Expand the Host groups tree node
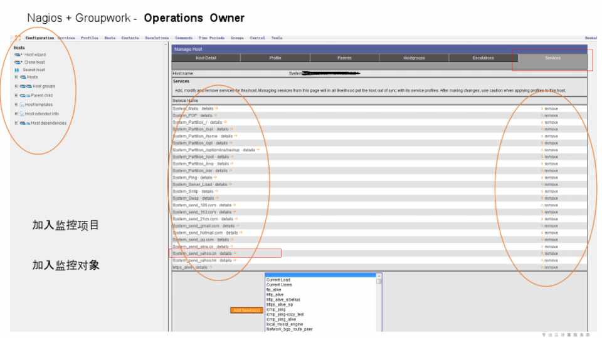This screenshot has width=602, height=338. coord(16,86)
